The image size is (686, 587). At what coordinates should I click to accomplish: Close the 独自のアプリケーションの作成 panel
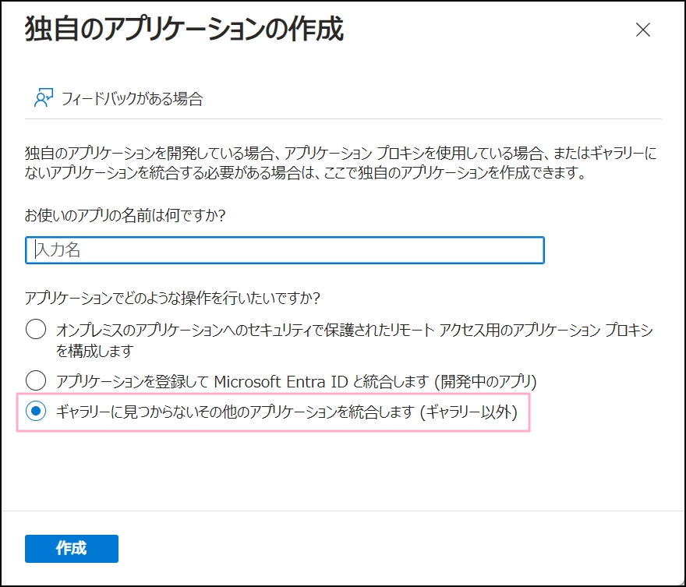[x=642, y=30]
